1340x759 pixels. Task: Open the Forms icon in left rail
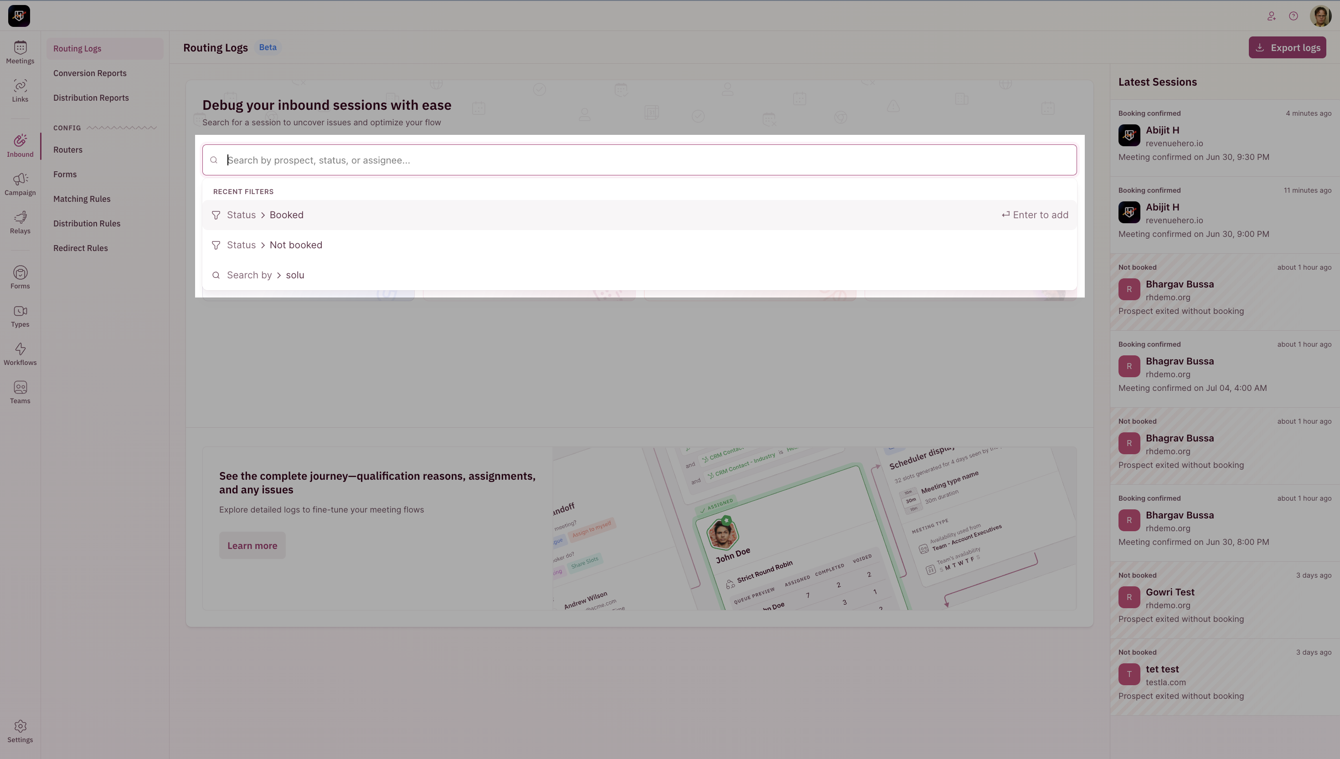point(20,278)
